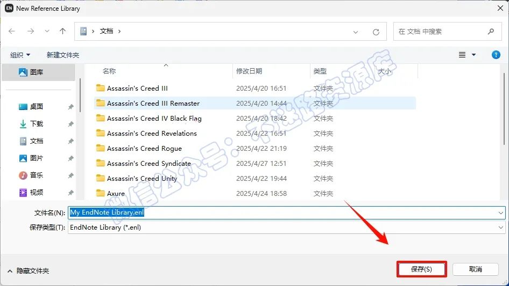Refresh the folder view
The image size is (509, 286).
pos(376,32)
